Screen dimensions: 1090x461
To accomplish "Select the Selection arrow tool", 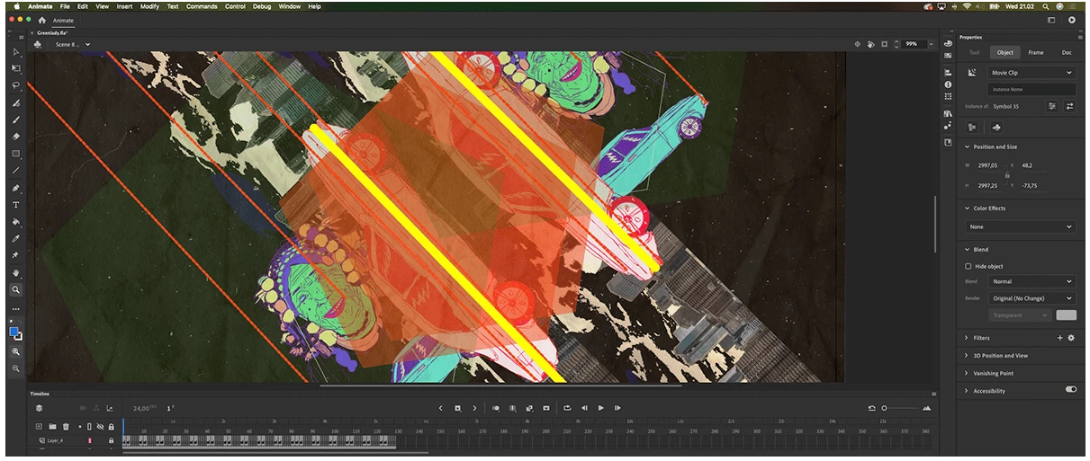I will tap(16, 52).
